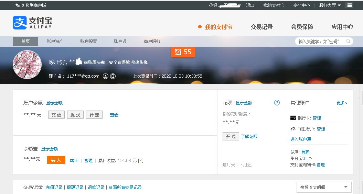Screen dimensions: 363x194
Task: Click the last login time text
Action: click(167, 76)
